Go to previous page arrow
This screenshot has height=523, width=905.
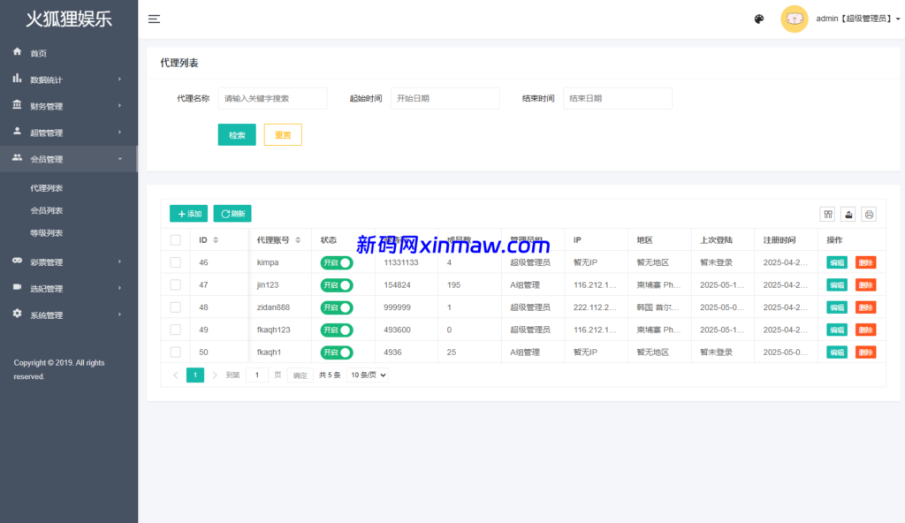point(176,375)
